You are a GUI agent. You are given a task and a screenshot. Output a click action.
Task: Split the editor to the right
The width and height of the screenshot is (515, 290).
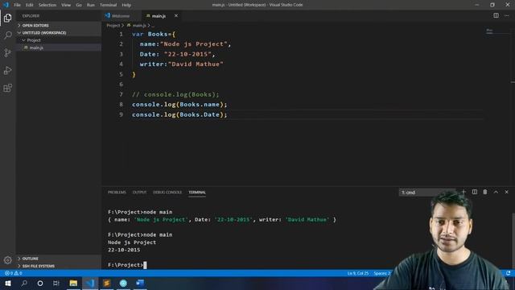point(496,15)
